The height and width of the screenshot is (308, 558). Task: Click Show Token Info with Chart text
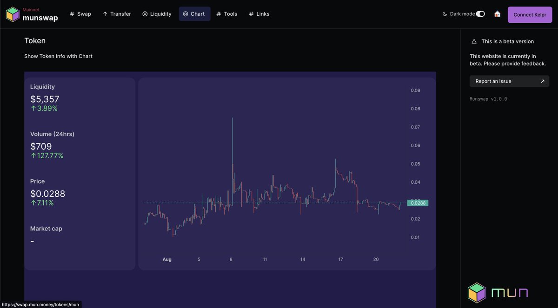[x=58, y=56]
